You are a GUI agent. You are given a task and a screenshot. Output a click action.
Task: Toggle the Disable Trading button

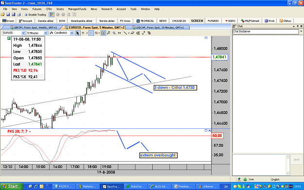pos(36,15)
